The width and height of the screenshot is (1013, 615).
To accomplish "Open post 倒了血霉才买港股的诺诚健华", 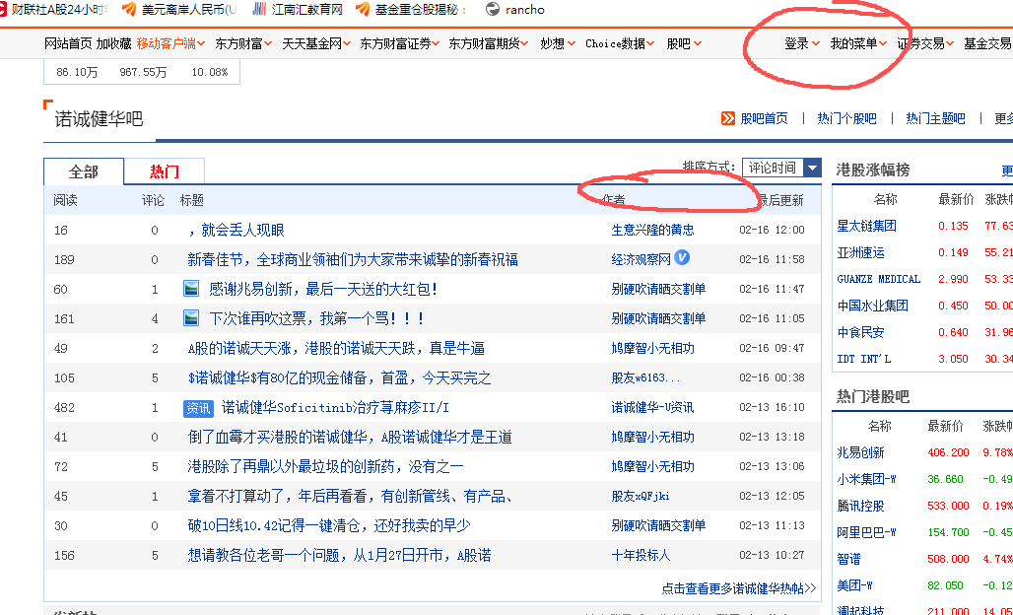I will pyautogui.click(x=350, y=438).
